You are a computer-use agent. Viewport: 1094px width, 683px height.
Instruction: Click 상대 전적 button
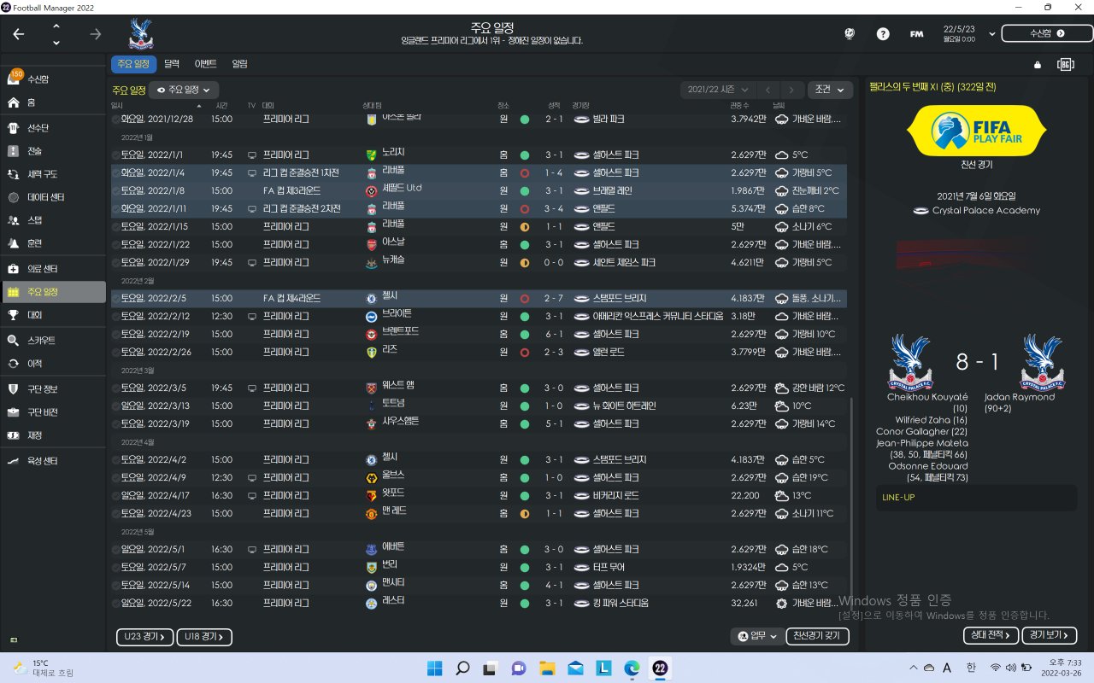click(991, 636)
